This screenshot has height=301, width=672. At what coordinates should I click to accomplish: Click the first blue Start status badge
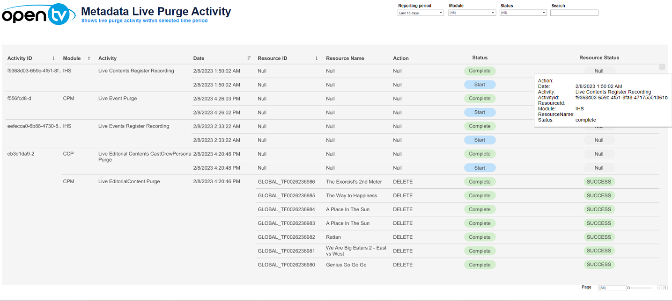pos(480,85)
